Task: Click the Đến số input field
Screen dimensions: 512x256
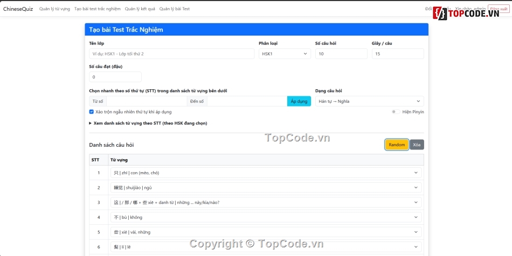Action: coord(247,101)
